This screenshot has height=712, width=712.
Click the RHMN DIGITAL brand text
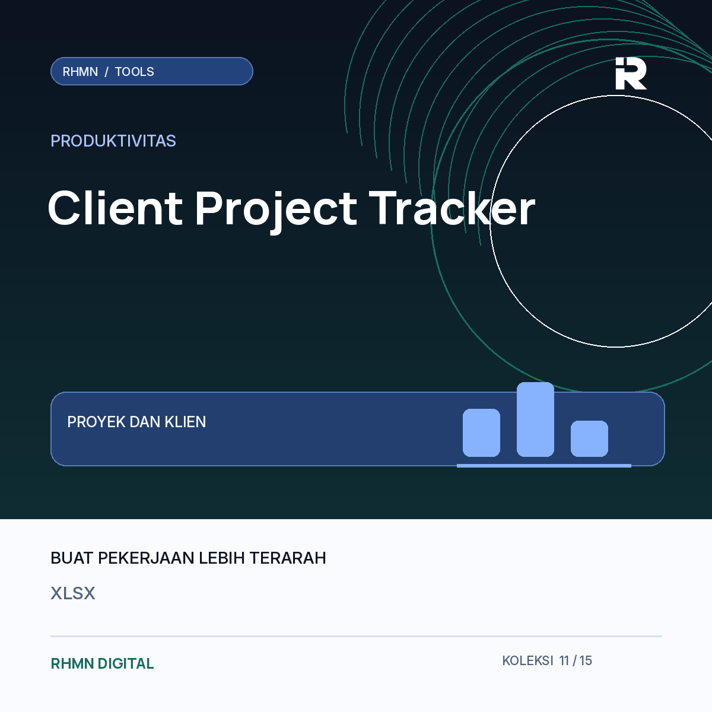[103, 663]
